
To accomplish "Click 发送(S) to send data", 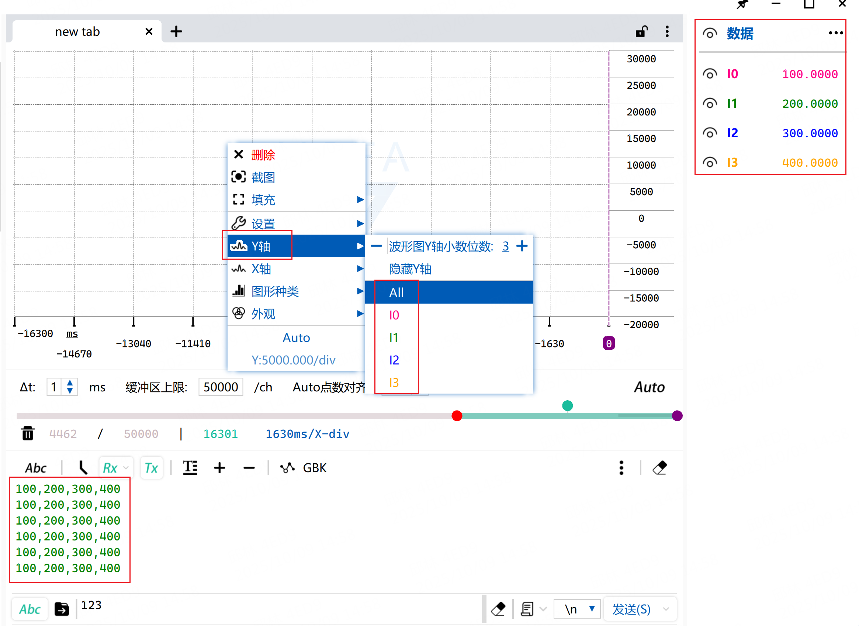I will (x=631, y=609).
